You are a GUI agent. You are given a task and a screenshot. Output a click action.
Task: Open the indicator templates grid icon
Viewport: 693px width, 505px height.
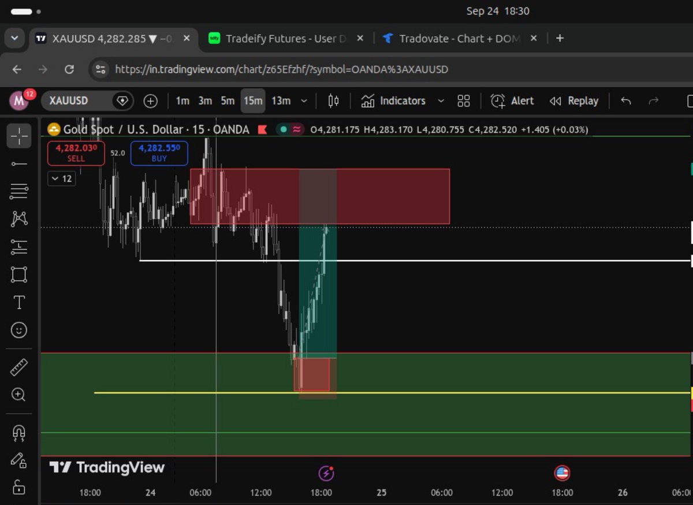coord(463,101)
